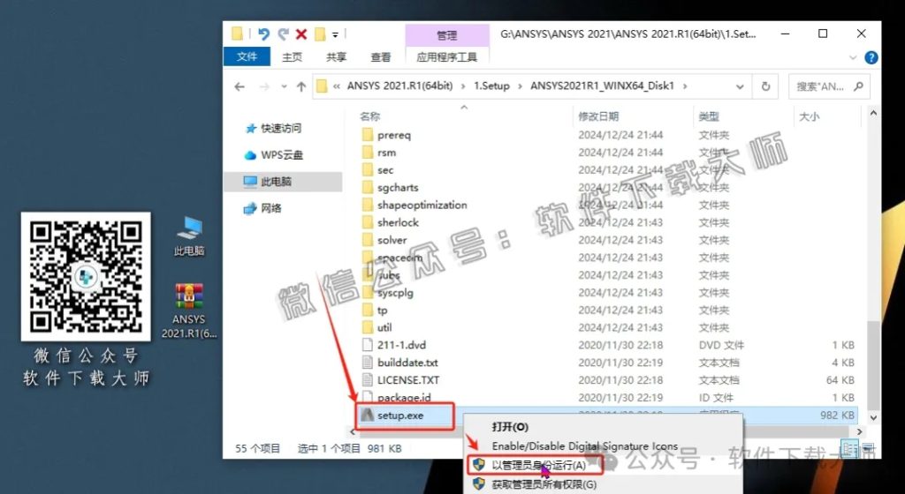Select the sherlock folder
This screenshot has height=494, width=905.
(398, 222)
